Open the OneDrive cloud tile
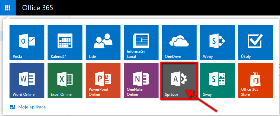280x116 pixels. click(179, 43)
